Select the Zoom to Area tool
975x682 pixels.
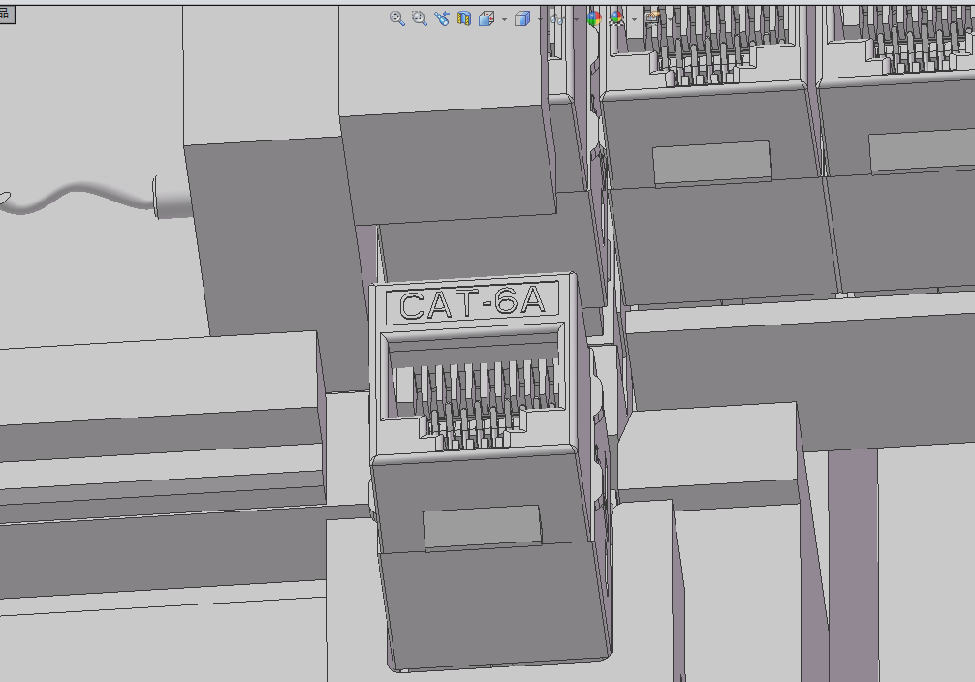point(420,18)
